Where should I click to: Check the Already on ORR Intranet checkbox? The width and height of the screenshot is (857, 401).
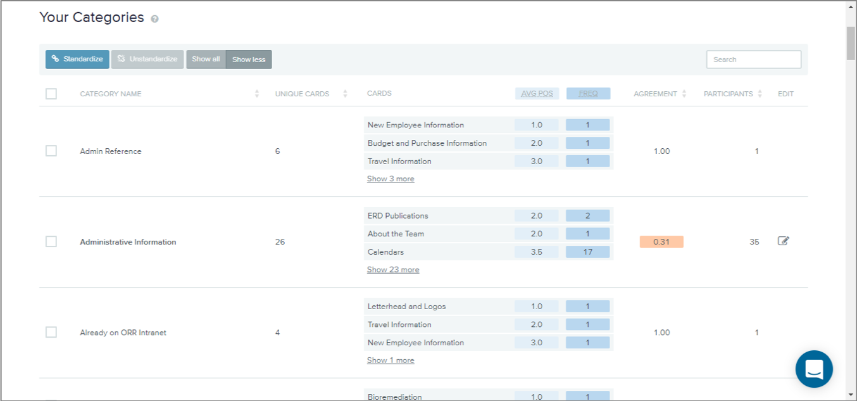[51, 332]
